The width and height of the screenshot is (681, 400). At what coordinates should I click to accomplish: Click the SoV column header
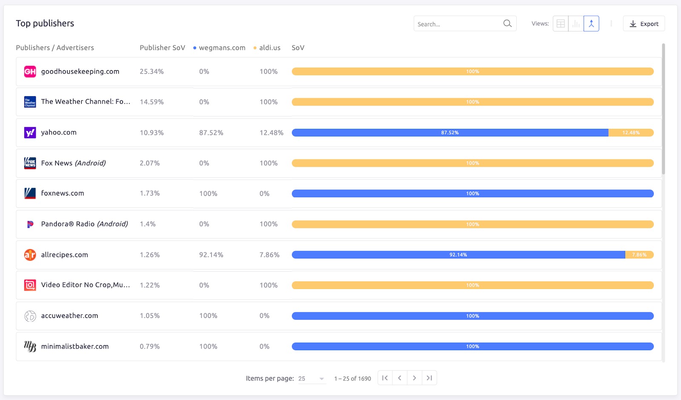(298, 48)
